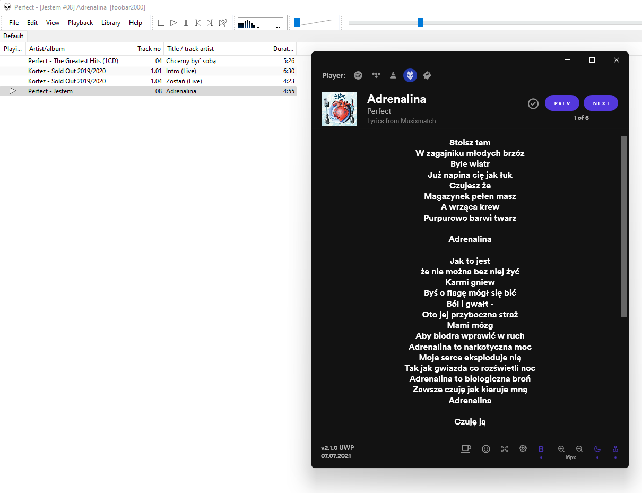Close the lyrics window

pos(617,60)
